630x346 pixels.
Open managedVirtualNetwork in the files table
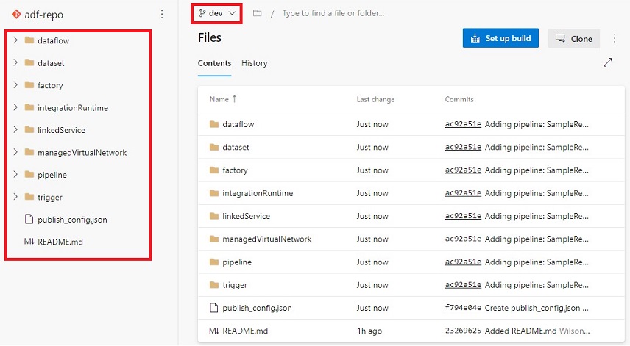pos(266,239)
